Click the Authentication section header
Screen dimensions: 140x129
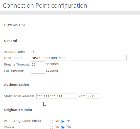click(x=16, y=85)
